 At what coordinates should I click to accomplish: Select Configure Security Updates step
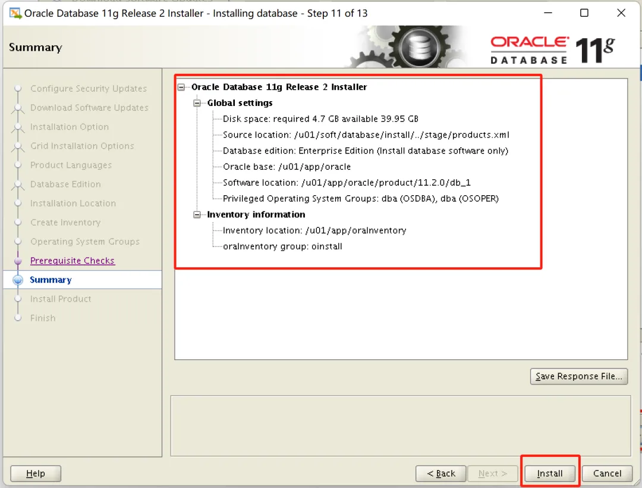(x=89, y=89)
